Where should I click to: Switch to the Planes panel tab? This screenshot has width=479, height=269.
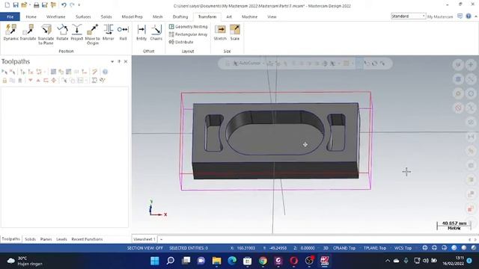tap(46, 239)
